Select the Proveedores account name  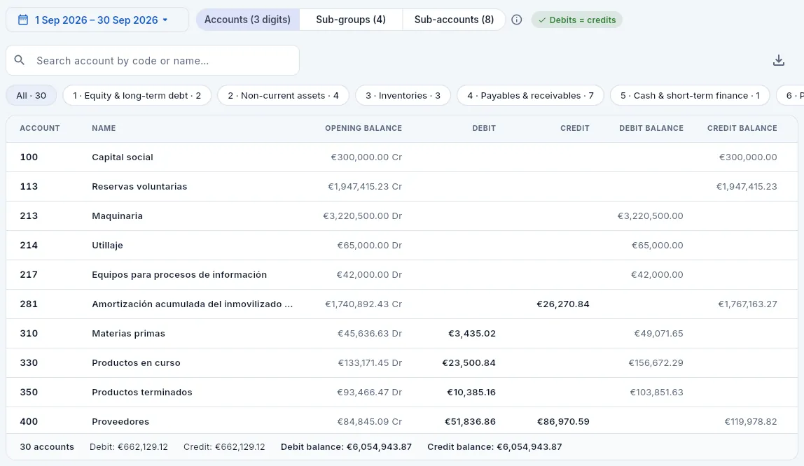120,421
